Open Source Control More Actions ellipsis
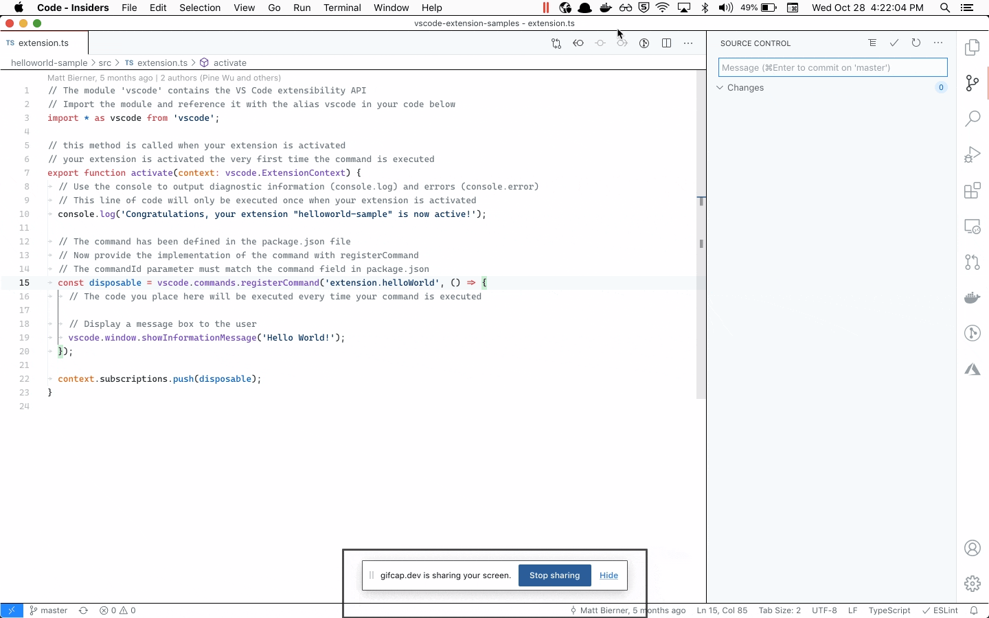 938,43
